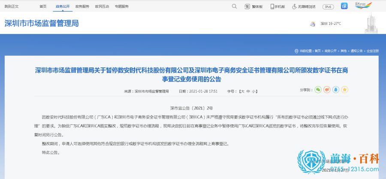Screen dimensions: 386x179
Task: Open 首页 in top navigation
Action: pos(43,6)
